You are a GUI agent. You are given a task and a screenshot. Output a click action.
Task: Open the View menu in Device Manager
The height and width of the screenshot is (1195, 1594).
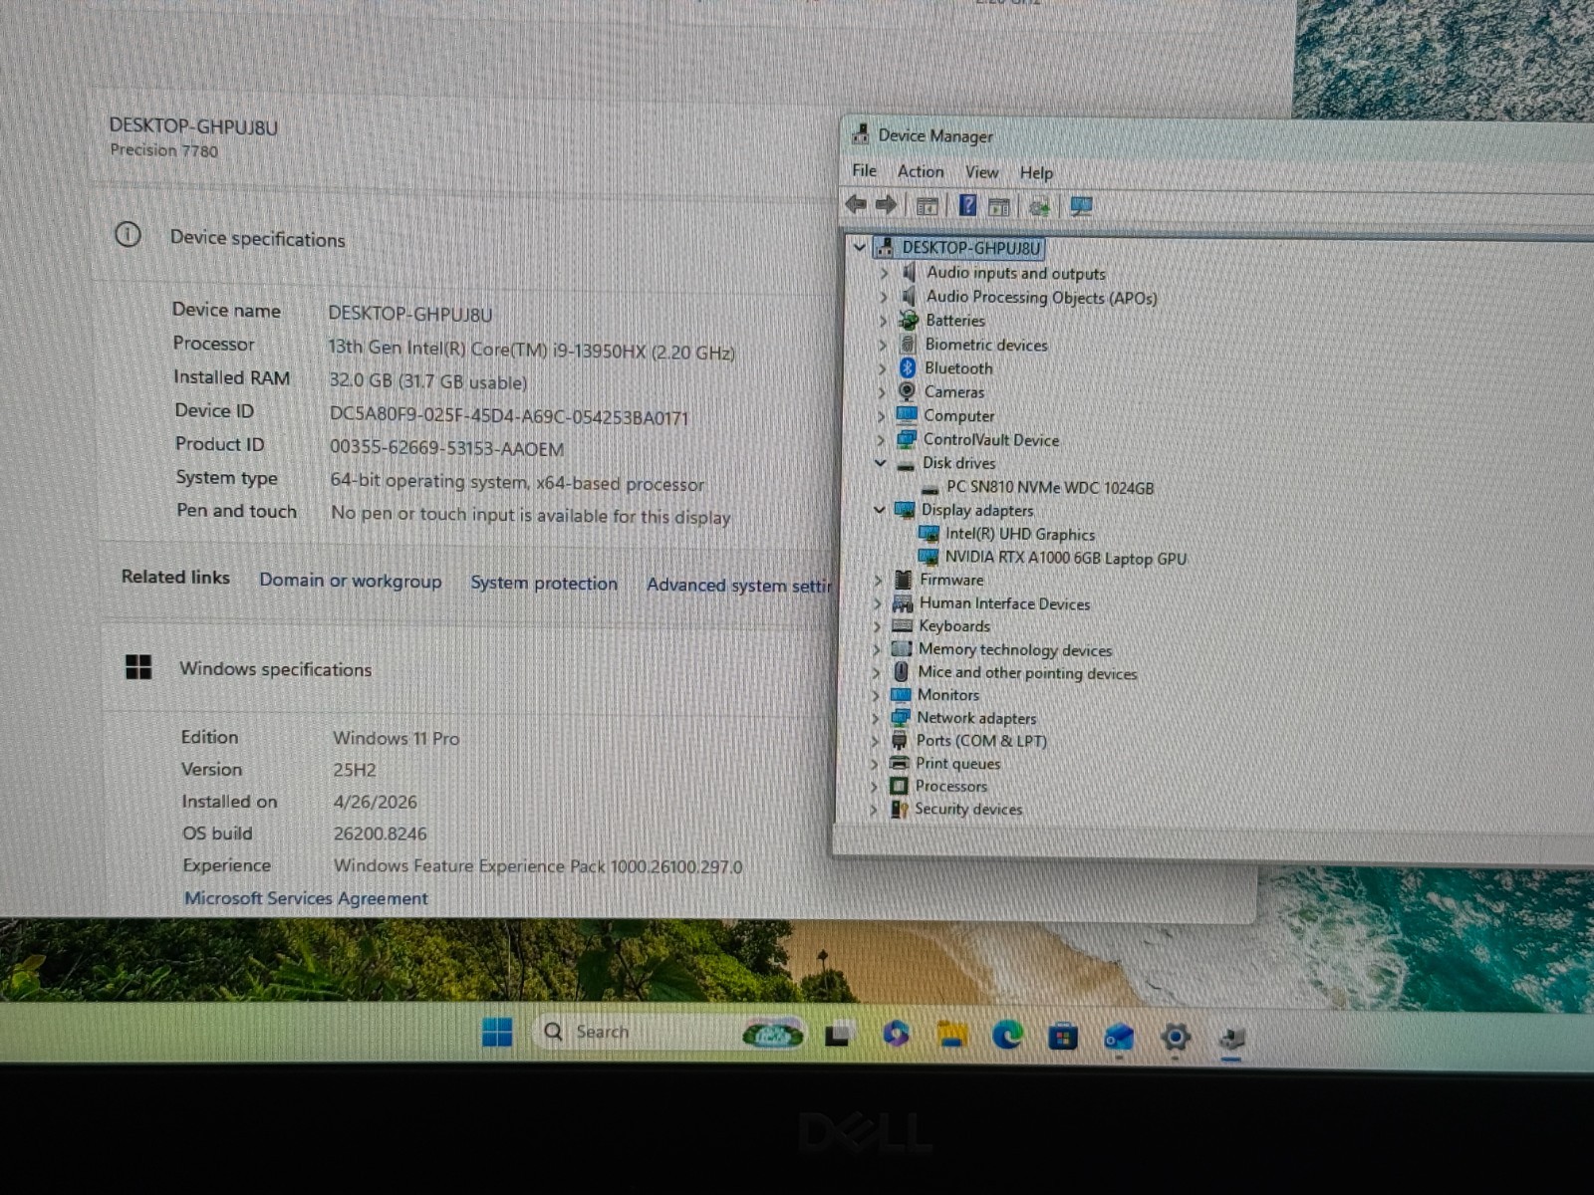(981, 172)
